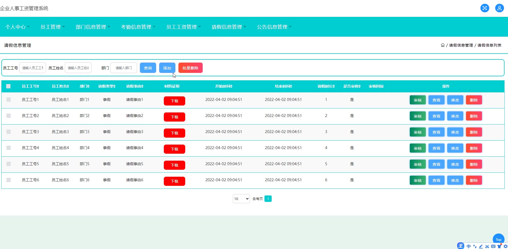Image resolution: width=508 pixels, height=249 pixels.
Task: Open the IME soft keyboard icon
Action: tap(493, 246)
